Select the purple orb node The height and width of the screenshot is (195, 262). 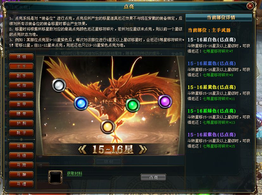[165, 101]
